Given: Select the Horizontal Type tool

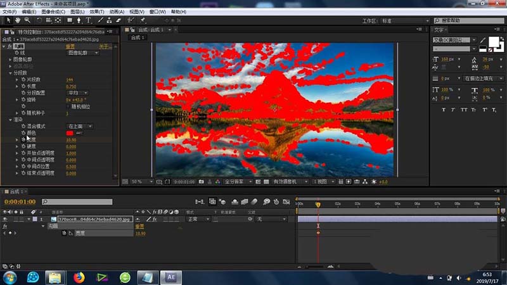Looking at the screenshot, I should pos(90,20).
